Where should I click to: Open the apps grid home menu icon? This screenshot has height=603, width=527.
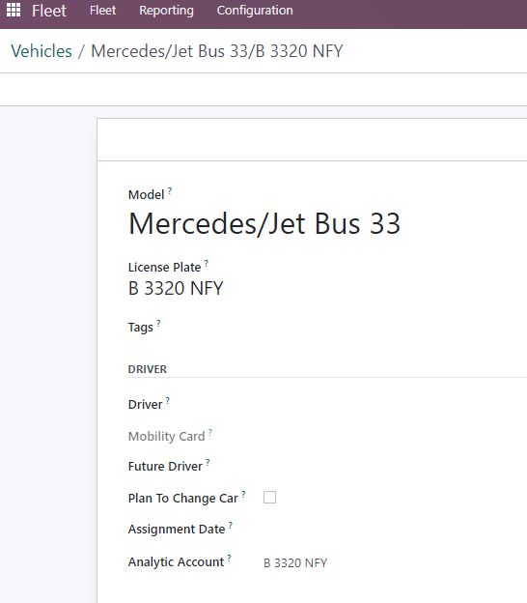14,10
